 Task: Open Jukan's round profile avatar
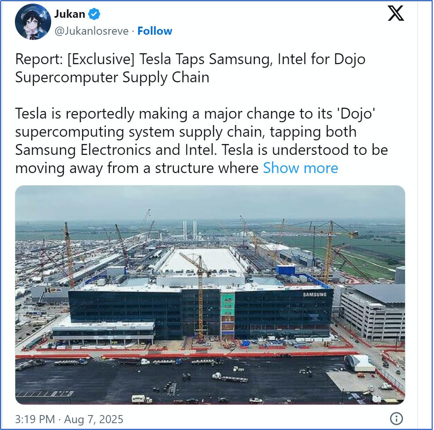[x=33, y=22]
